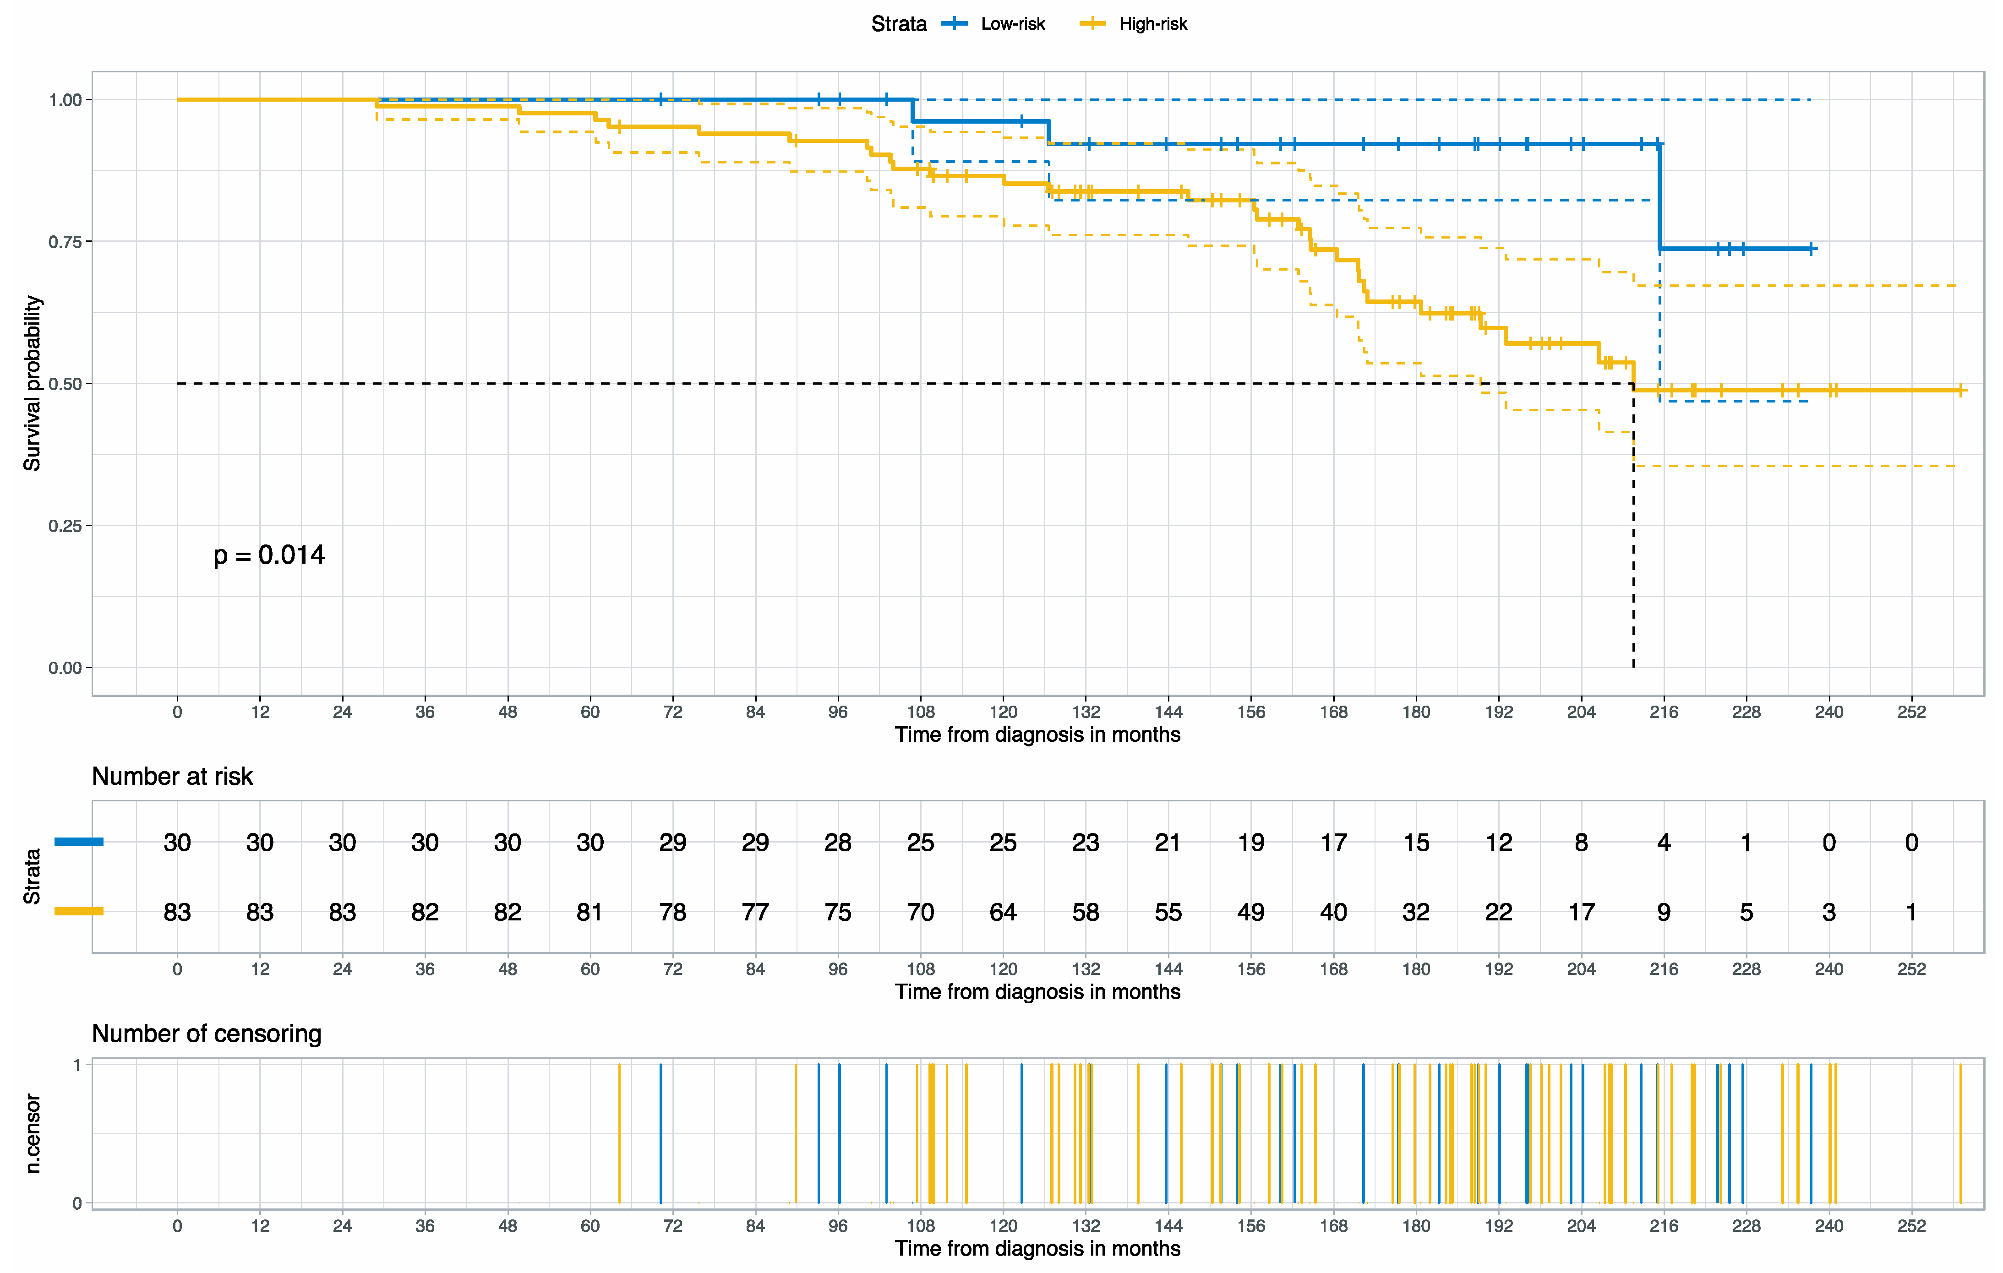This screenshot has width=2003, height=1273.
Task: Click the n.censor axis label
Action: coord(33,1133)
